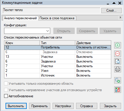Select row 12 Потребитель
124x111 pixels.
(58, 47)
